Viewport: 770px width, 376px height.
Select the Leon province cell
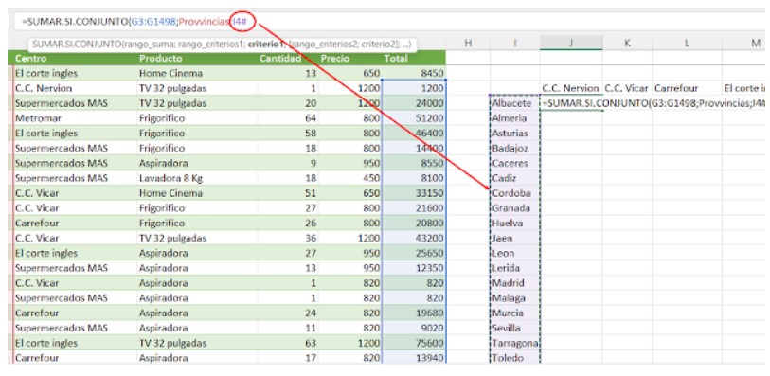[x=514, y=253]
